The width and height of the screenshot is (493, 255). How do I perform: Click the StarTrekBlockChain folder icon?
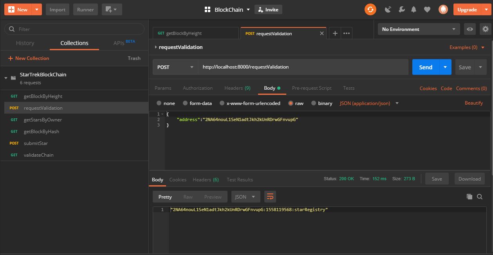pyautogui.click(x=13, y=78)
